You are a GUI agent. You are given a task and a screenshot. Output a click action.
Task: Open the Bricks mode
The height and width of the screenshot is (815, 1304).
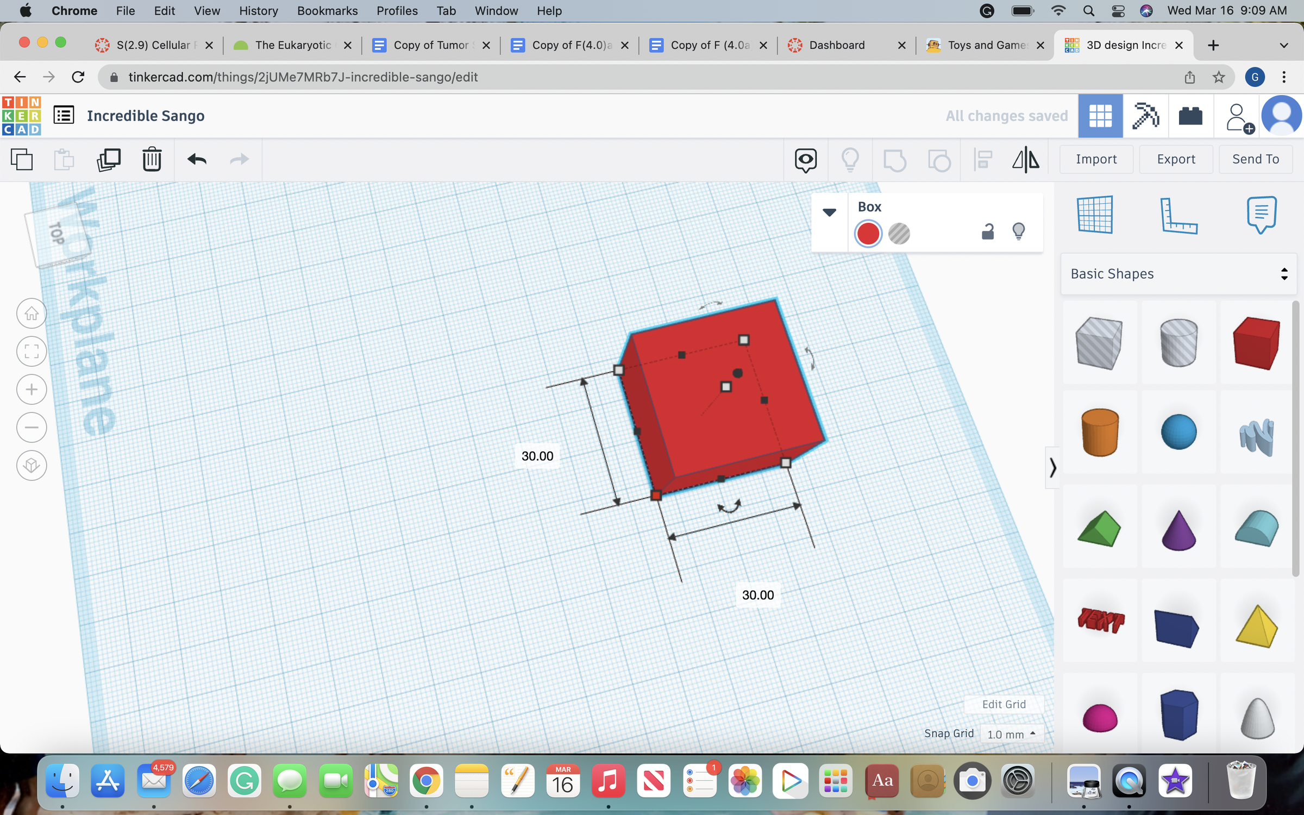point(1190,116)
